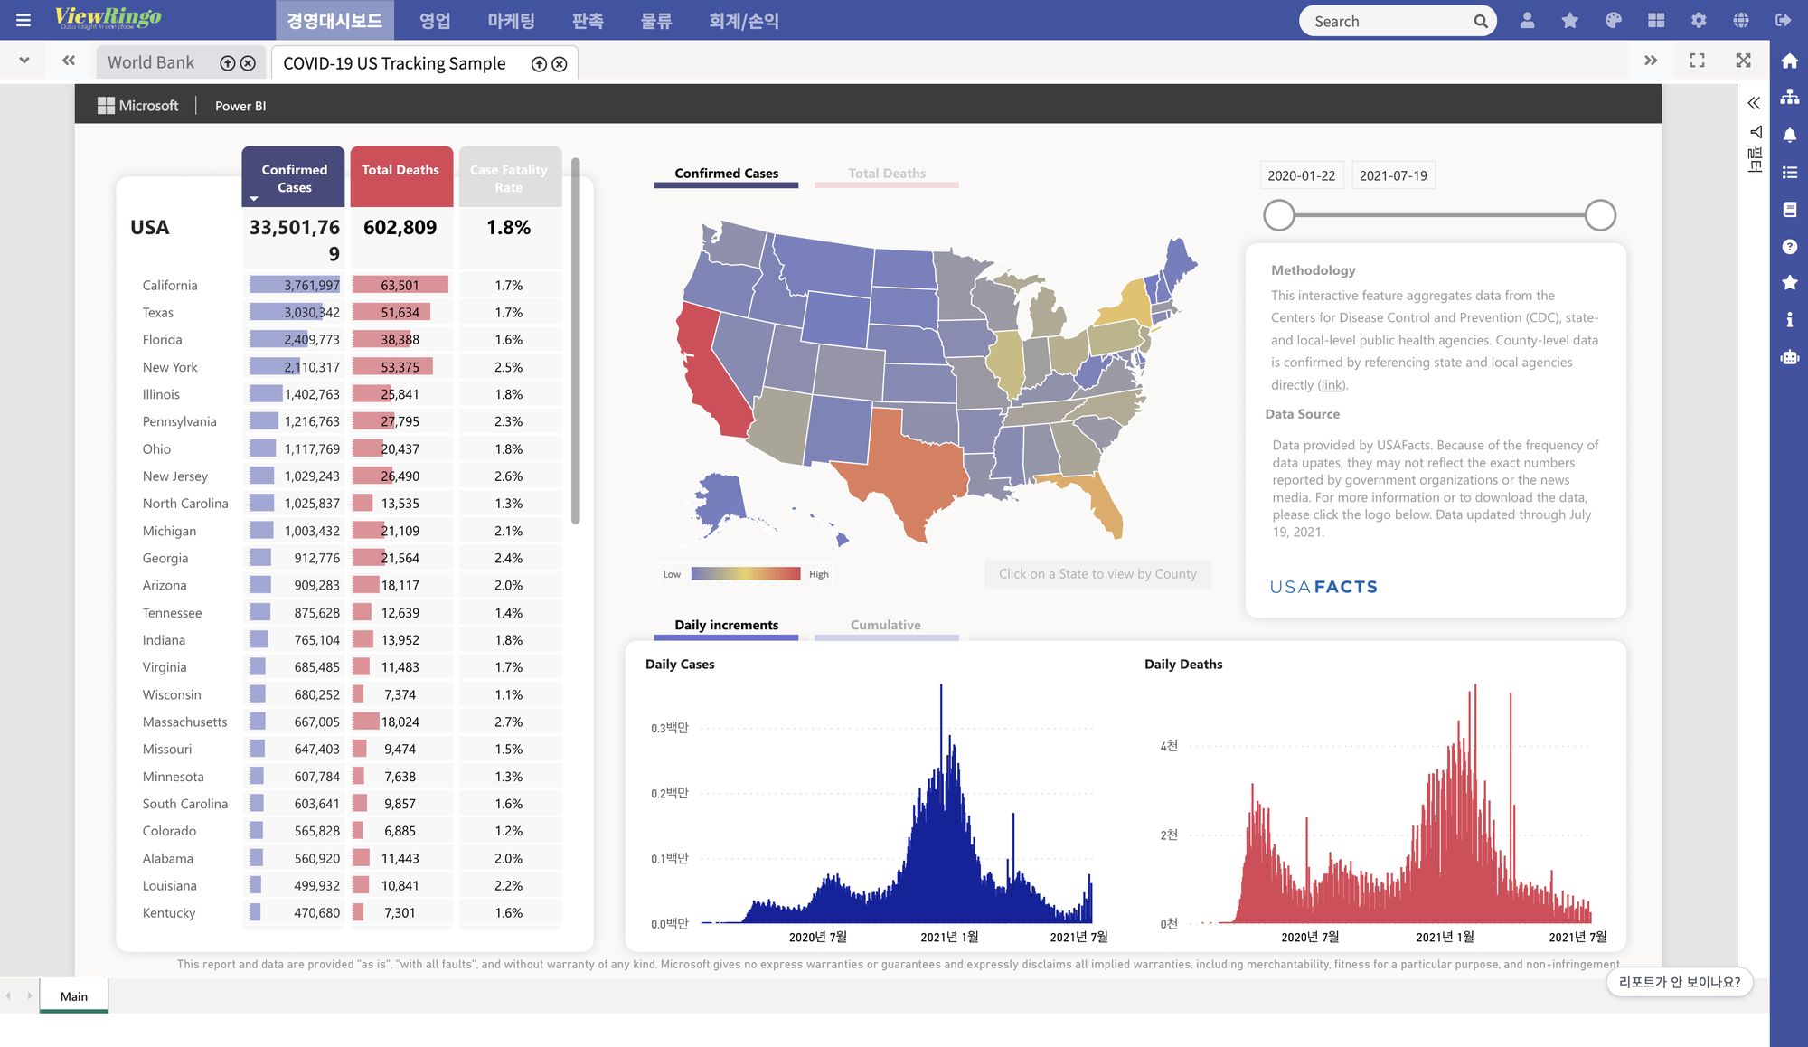Toggle fullscreen frame icon
Screen dimensions: 1808x1047
pos(1697,61)
